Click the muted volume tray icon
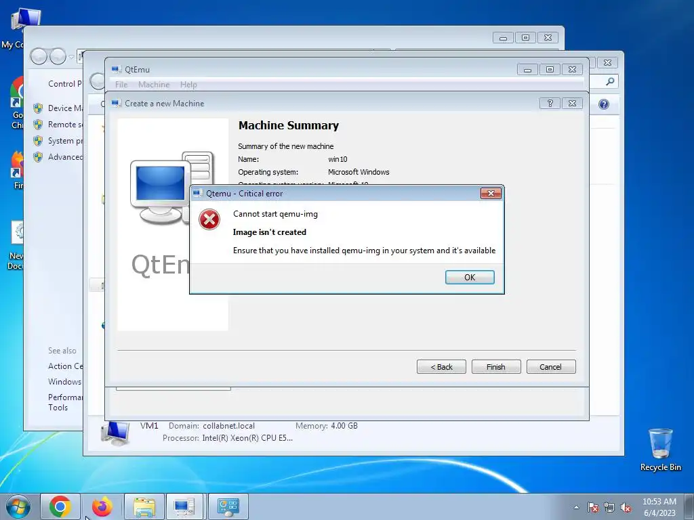Screen dimensions: 694x520 [626, 507]
